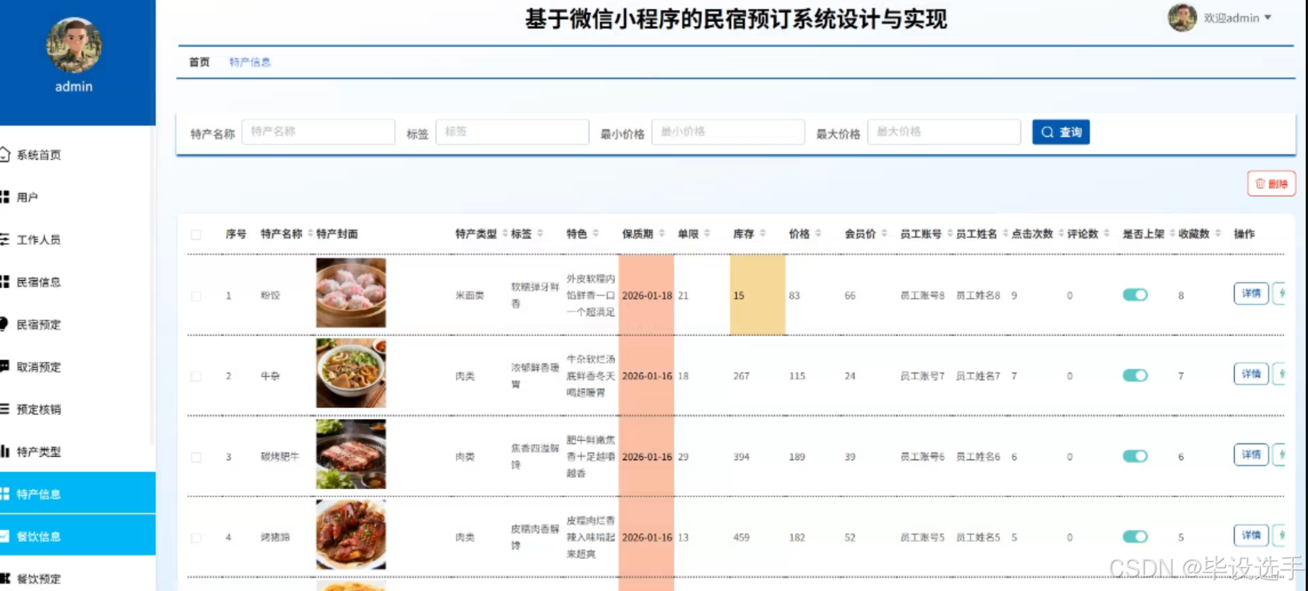The image size is (1308, 591).
Task: Open 民宿信息 sidebar entry
Action: tap(39, 283)
